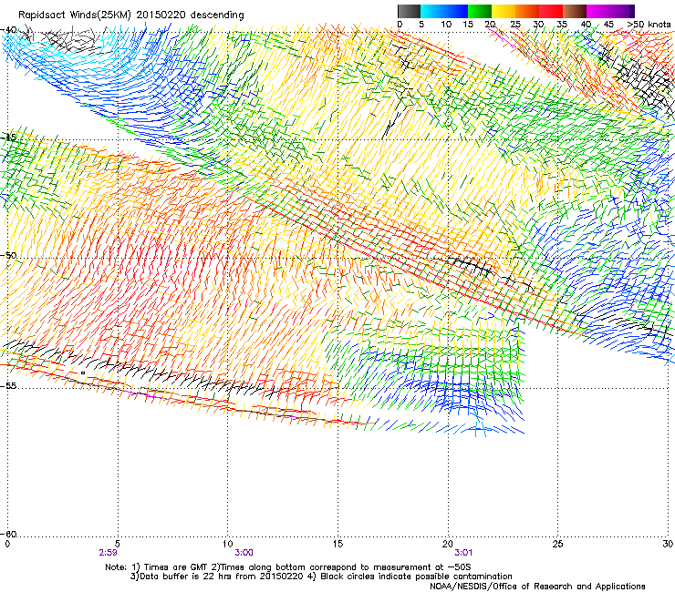Click the legend value '35'
The width and height of the screenshot is (675, 592).
pos(562,25)
